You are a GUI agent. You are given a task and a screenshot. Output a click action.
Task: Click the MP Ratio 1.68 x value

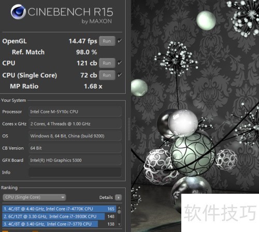point(93,86)
